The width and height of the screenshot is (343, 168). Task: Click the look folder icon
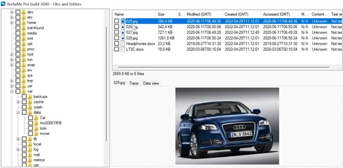[x=36, y=128]
